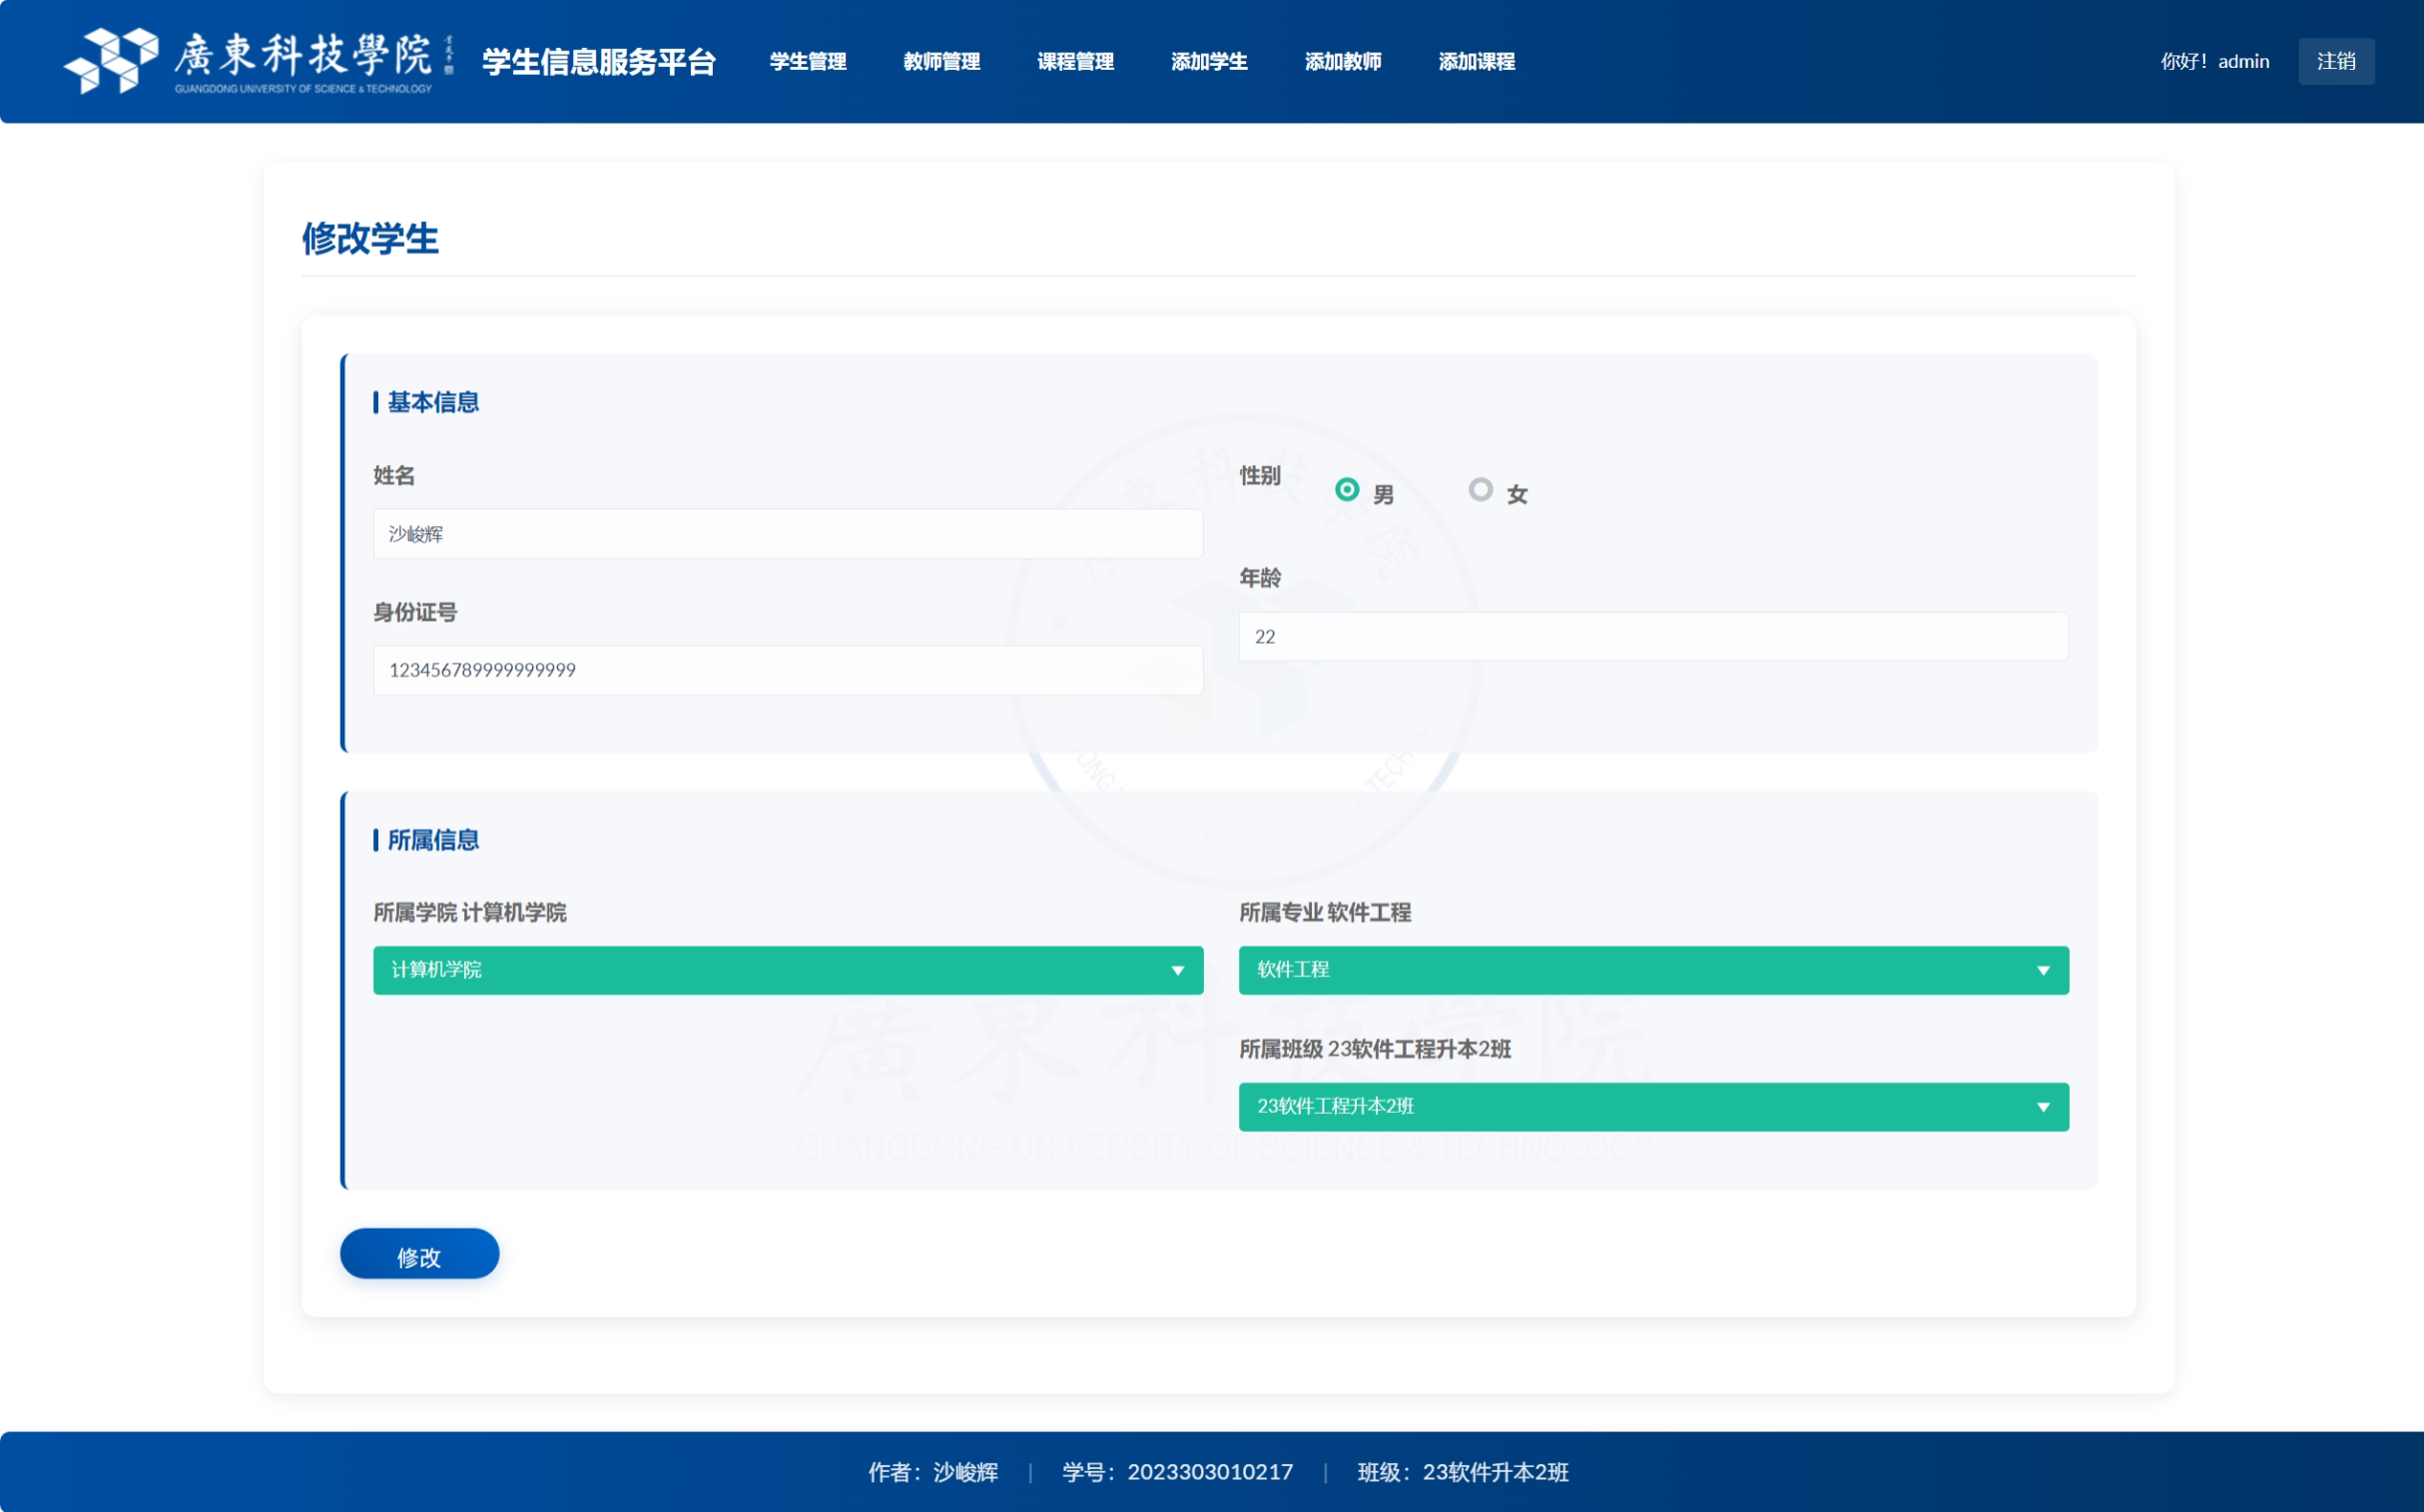The height and width of the screenshot is (1512, 2424).
Task: Select the 男 gender radio button
Action: (x=1347, y=489)
